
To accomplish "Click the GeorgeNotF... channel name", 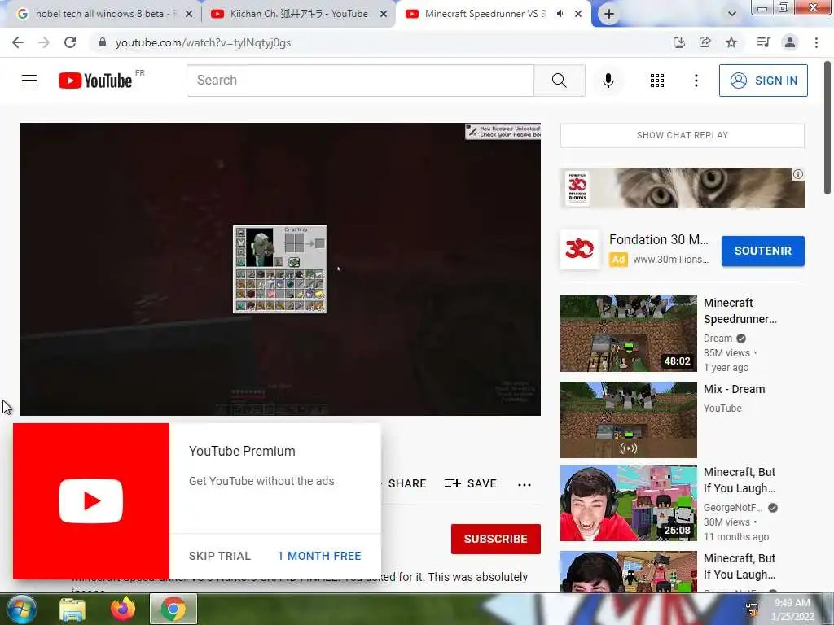I will 733,508.
